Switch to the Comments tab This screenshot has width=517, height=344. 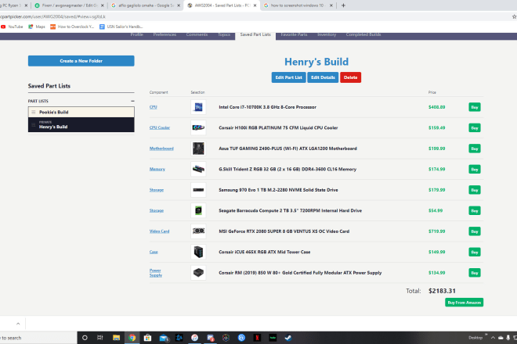click(x=197, y=34)
